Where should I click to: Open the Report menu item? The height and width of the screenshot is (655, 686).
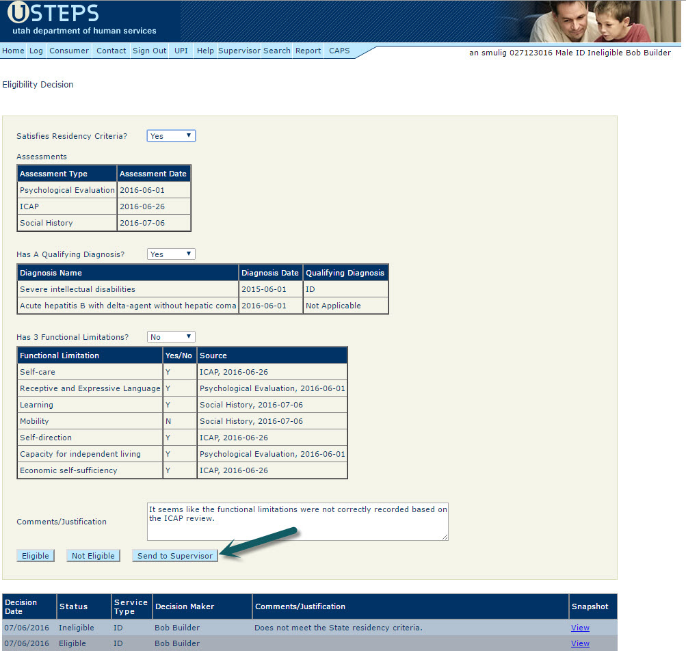click(308, 51)
